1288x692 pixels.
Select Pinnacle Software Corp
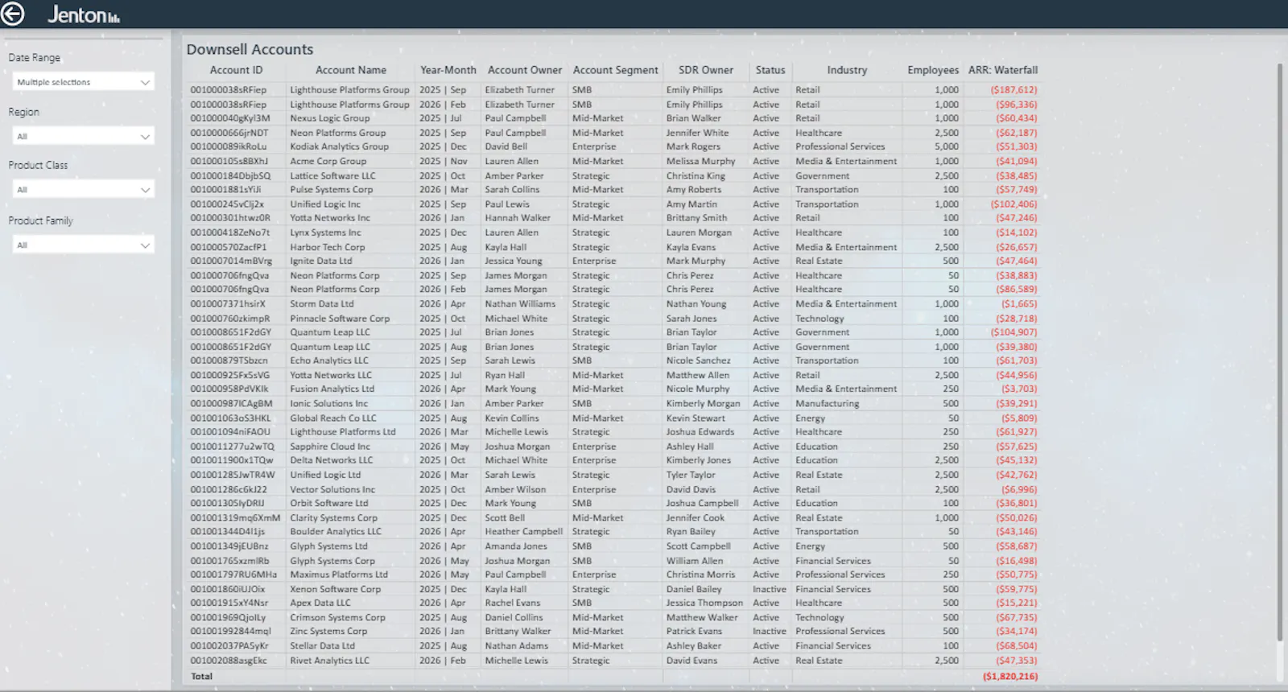340,319
